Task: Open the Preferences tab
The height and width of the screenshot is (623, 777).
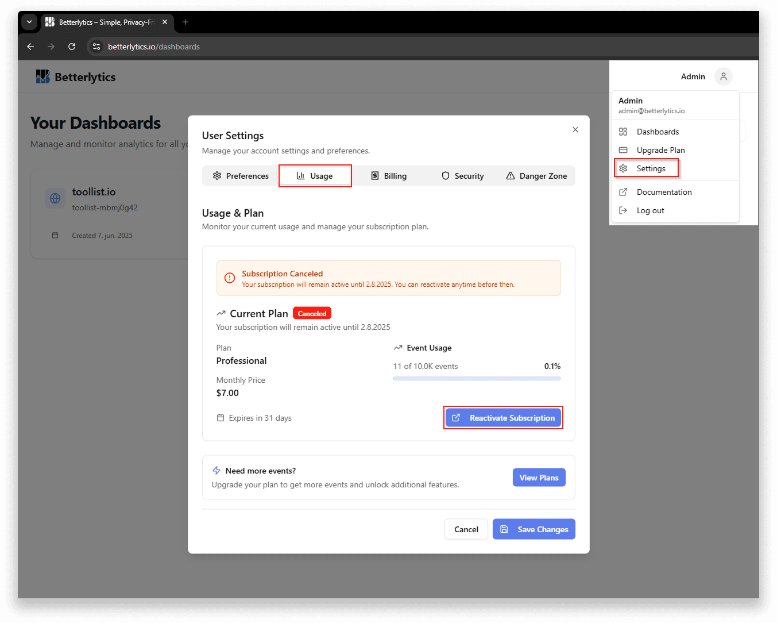Action: pos(241,176)
